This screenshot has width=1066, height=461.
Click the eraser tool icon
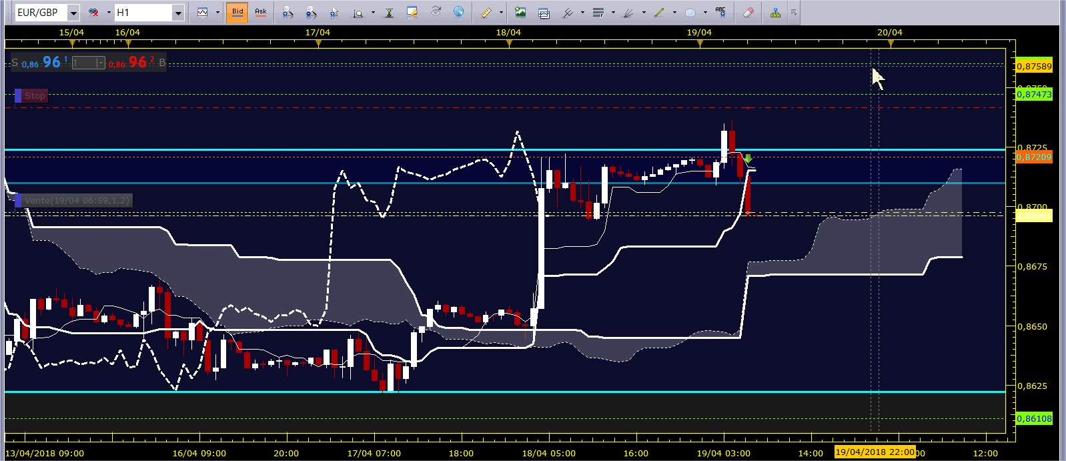tap(748, 12)
